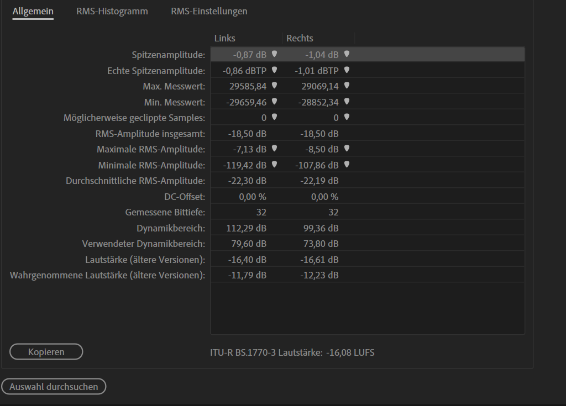Go to right Max. Messwert location icon
The width and height of the screenshot is (566, 406).
347,86
